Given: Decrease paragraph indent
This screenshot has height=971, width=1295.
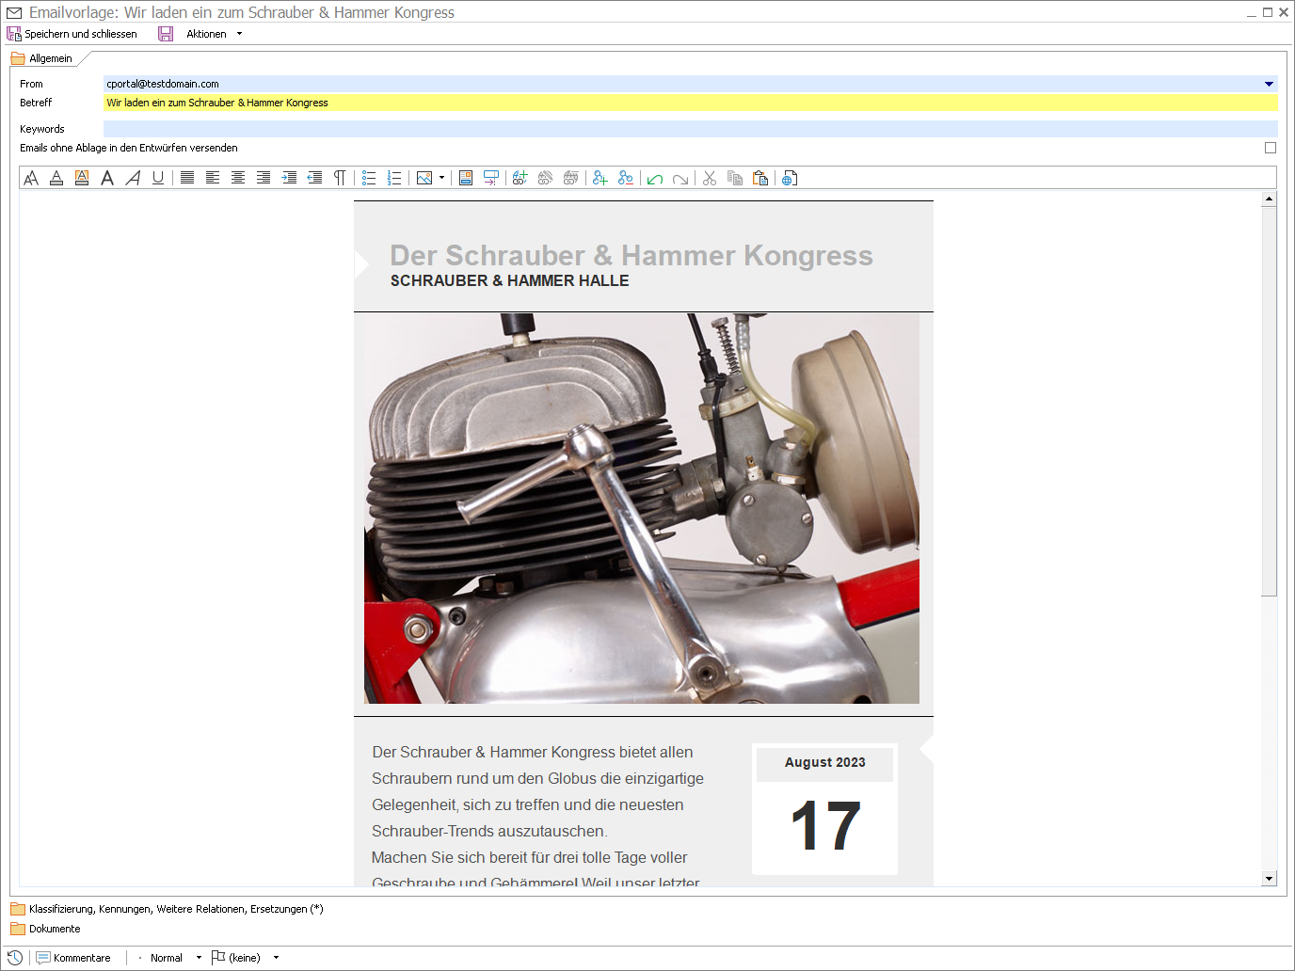Looking at the screenshot, I should pyautogui.click(x=314, y=178).
